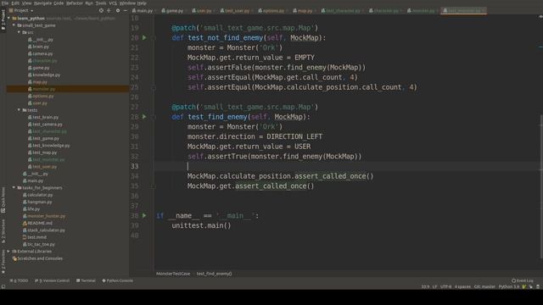Viewport: 543px width, 305px height.
Task: Select brain.py in project tree
Action: pyautogui.click(x=41, y=47)
